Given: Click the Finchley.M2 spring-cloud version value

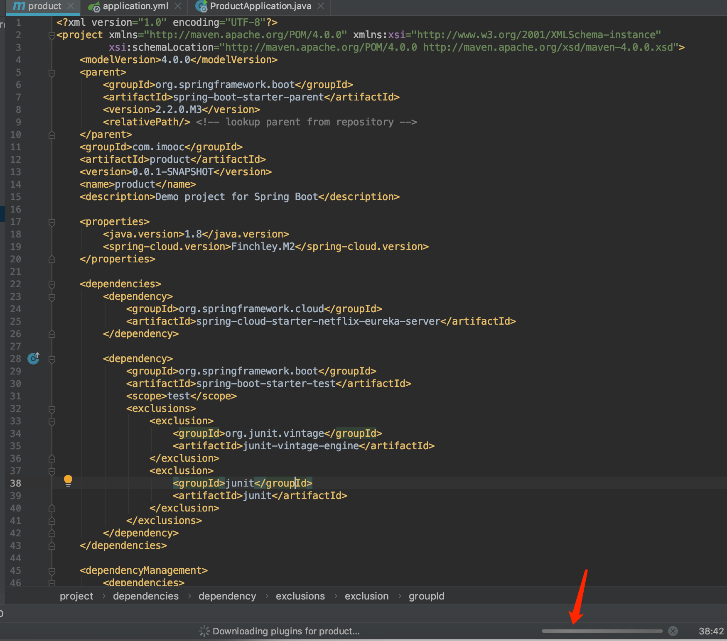Looking at the screenshot, I should click(263, 247).
